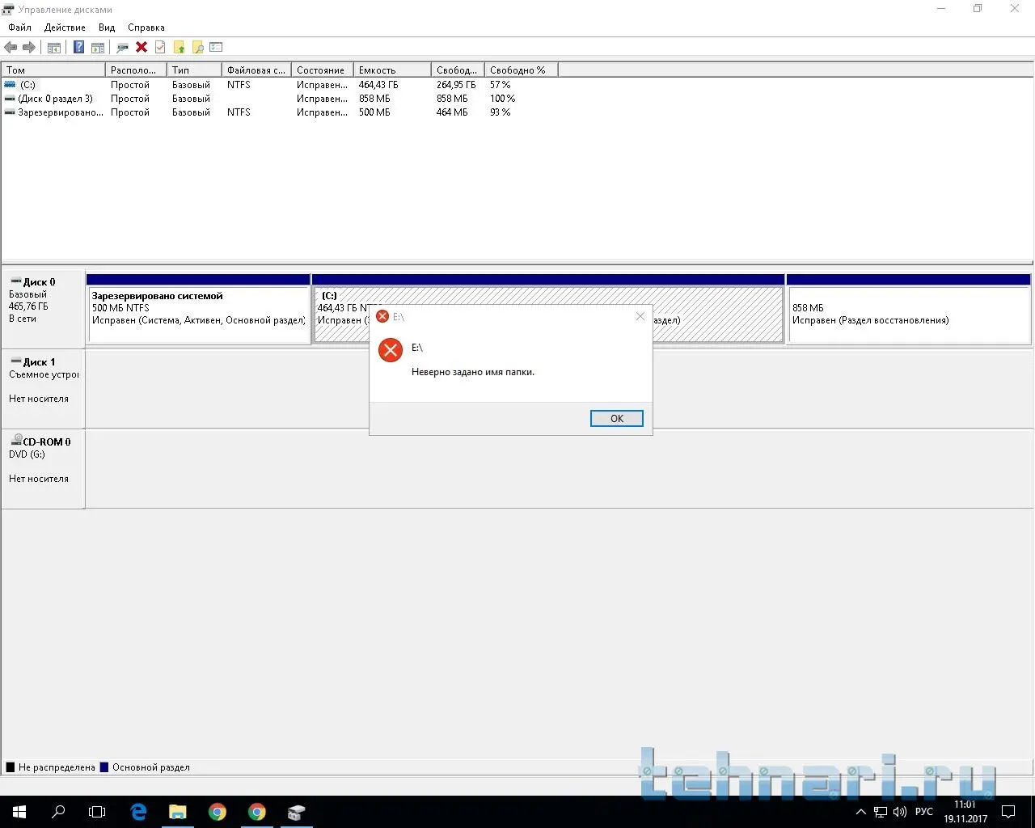
Task: Select the Диск 0 disk label
Action: click(43, 308)
